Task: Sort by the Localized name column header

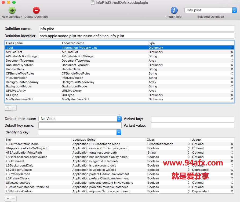Action: pos(104,43)
